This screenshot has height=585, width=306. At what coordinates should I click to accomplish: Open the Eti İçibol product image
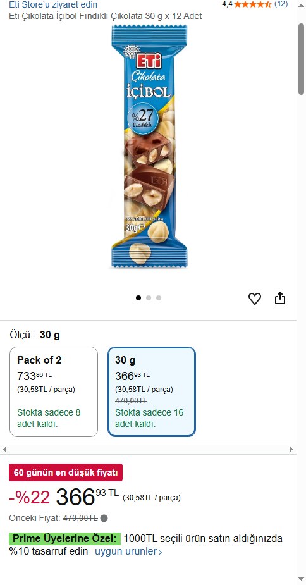click(149, 146)
